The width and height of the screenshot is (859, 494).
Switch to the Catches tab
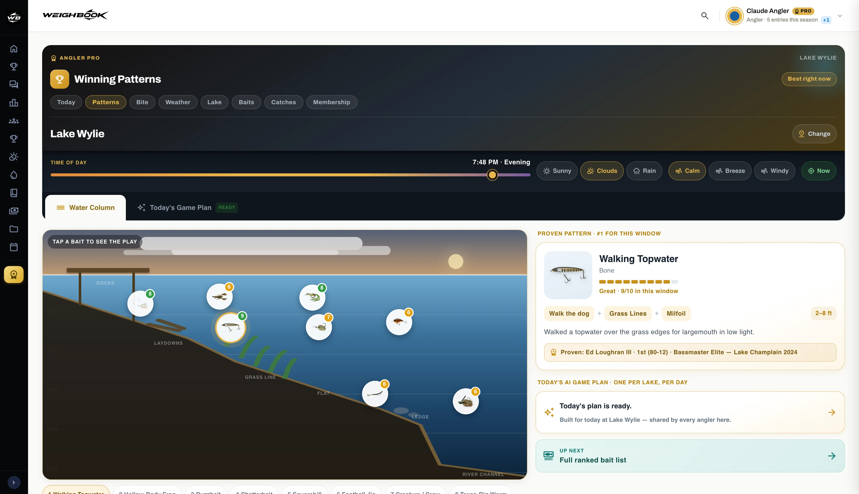284,102
